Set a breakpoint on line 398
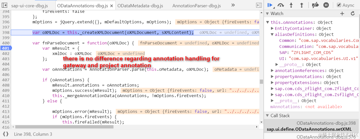This screenshot has height=139, width=360. (5, 32)
